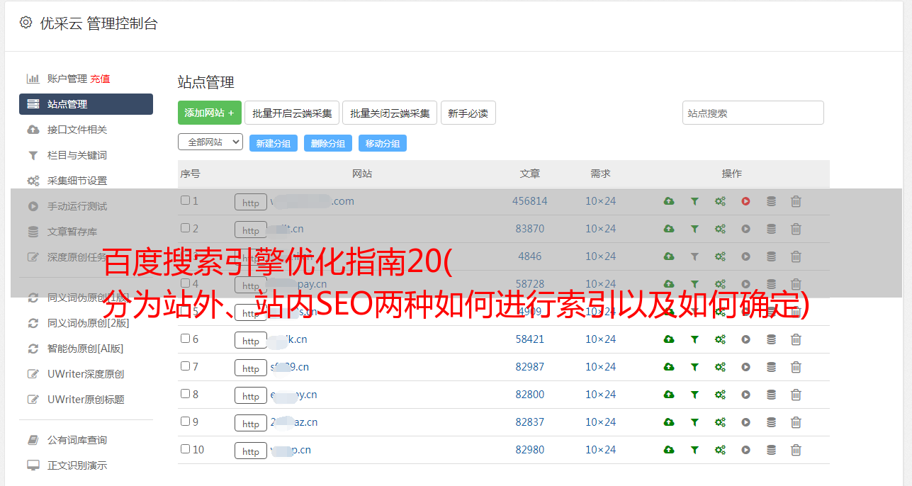Delete the 83870-article site via its trash icon
This screenshot has width=912, height=486.
796,229
